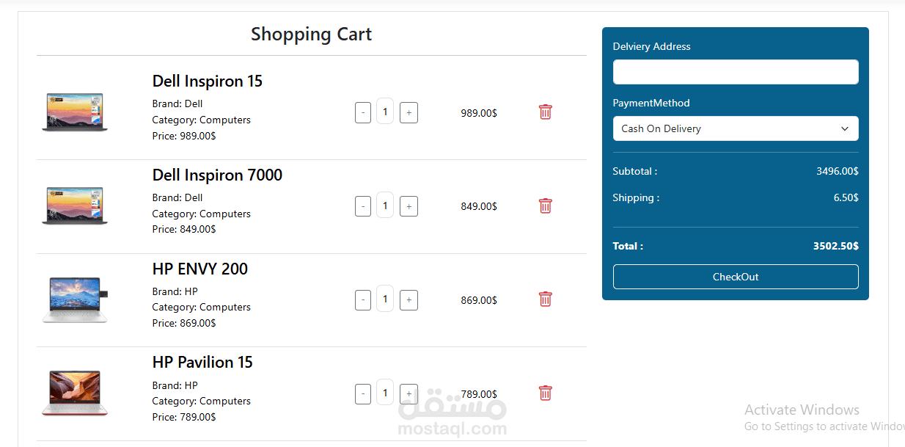Open the Dell Inspiron 15 product thumbnail
This screenshot has height=447, width=905.
75,112
